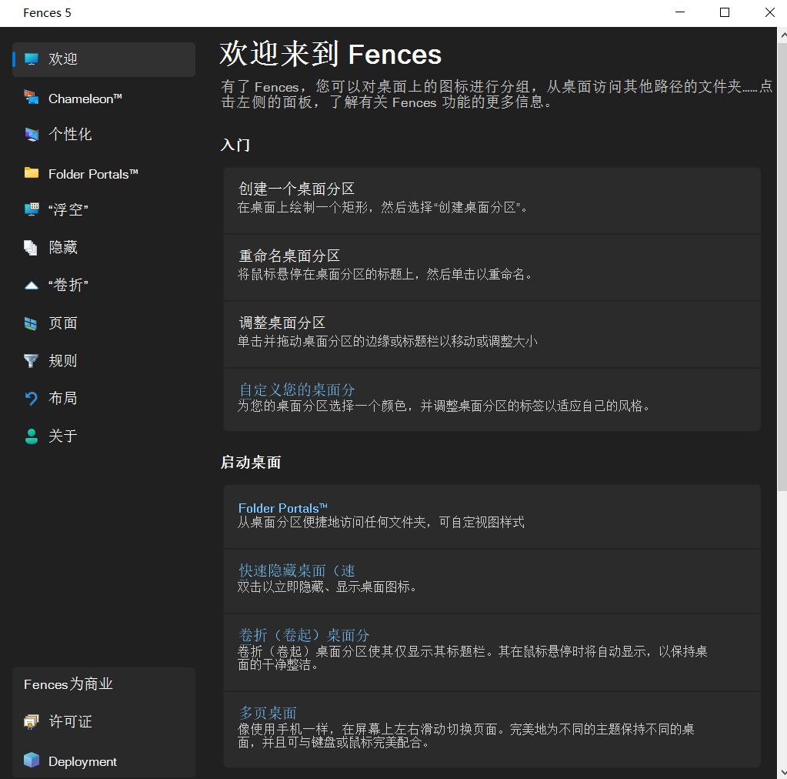Click the Deployment cube icon
The width and height of the screenshot is (787, 779).
tap(31, 761)
